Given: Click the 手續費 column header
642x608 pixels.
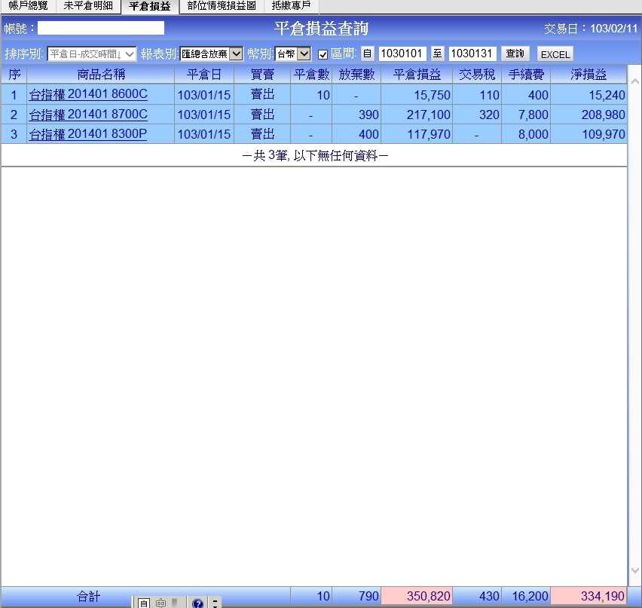Looking at the screenshot, I should point(526,74).
